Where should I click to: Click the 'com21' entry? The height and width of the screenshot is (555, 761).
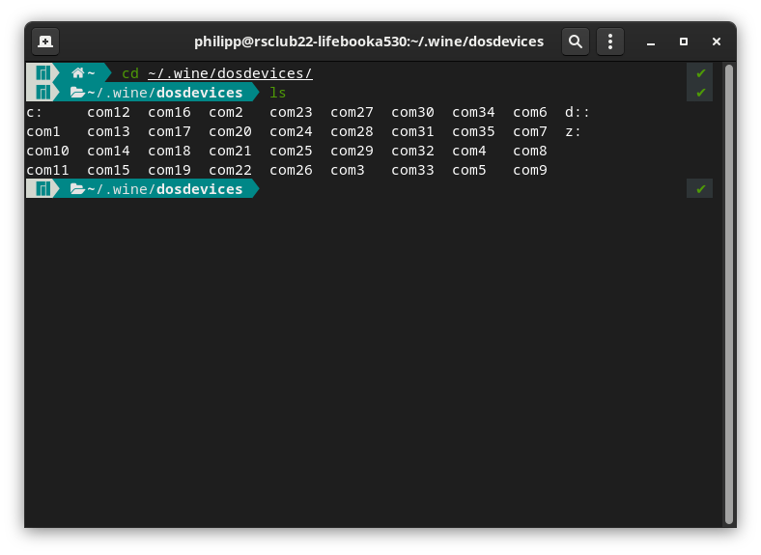pos(230,152)
